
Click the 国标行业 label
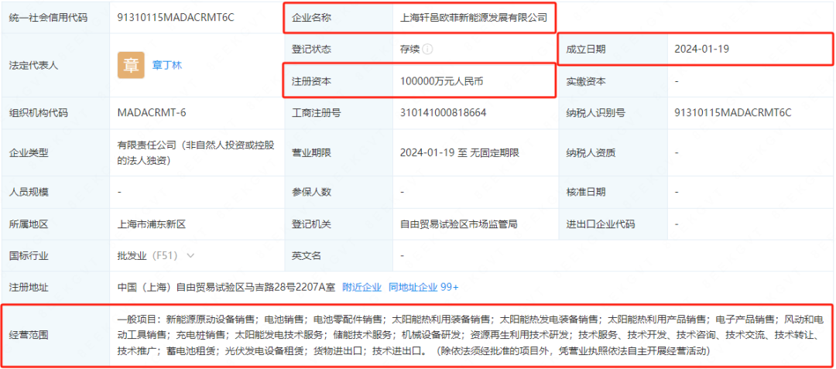coord(29,255)
